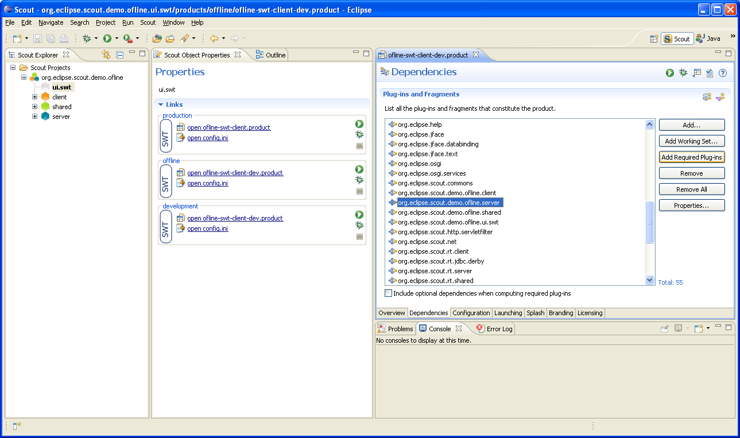Open the Run toolbar dropdown arrow
Image resolution: width=740 pixels, height=438 pixels.
(117, 38)
